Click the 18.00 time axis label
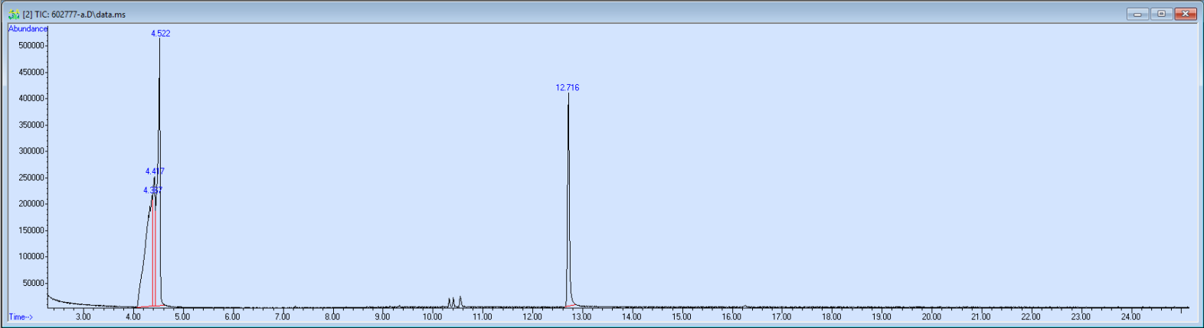 tap(832, 317)
